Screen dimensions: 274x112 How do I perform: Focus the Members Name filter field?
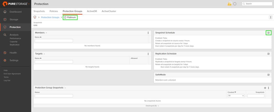point(54,41)
